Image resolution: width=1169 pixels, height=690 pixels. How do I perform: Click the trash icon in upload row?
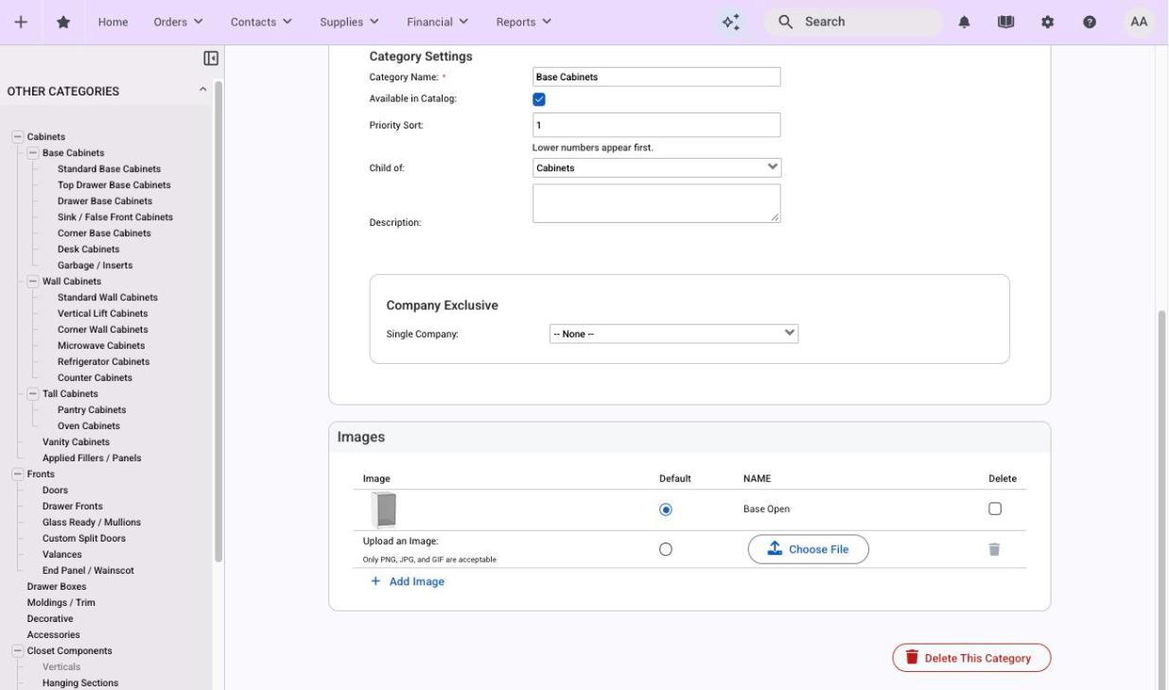[994, 549]
